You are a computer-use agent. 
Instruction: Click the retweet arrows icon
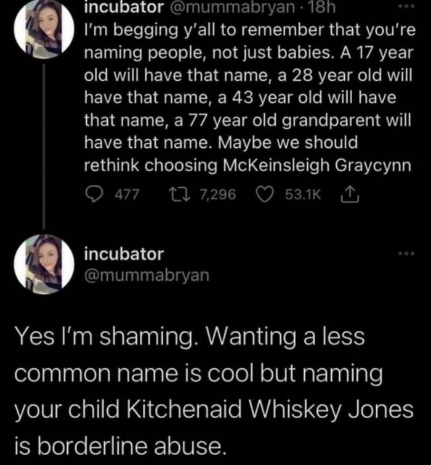click(x=182, y=196)
